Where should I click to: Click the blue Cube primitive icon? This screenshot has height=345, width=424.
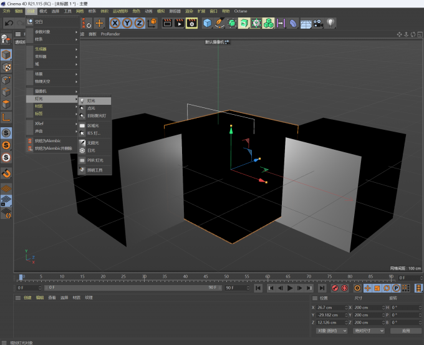(x=208, y=23)
